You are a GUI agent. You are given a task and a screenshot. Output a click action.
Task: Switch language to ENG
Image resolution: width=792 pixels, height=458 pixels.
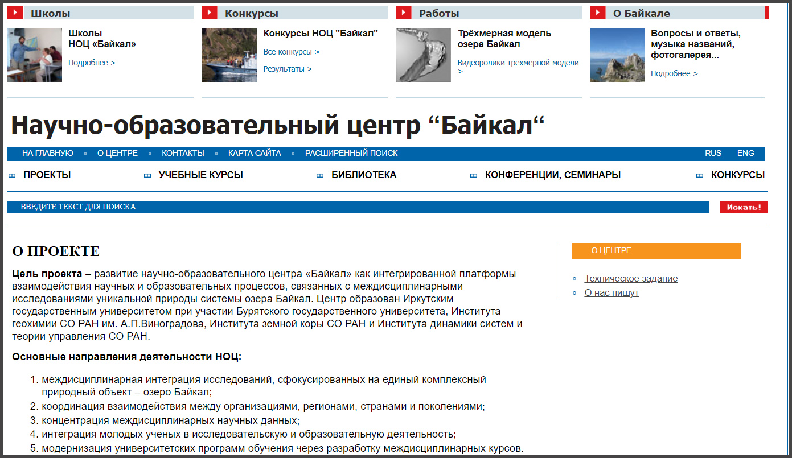(x=746, y=153)
